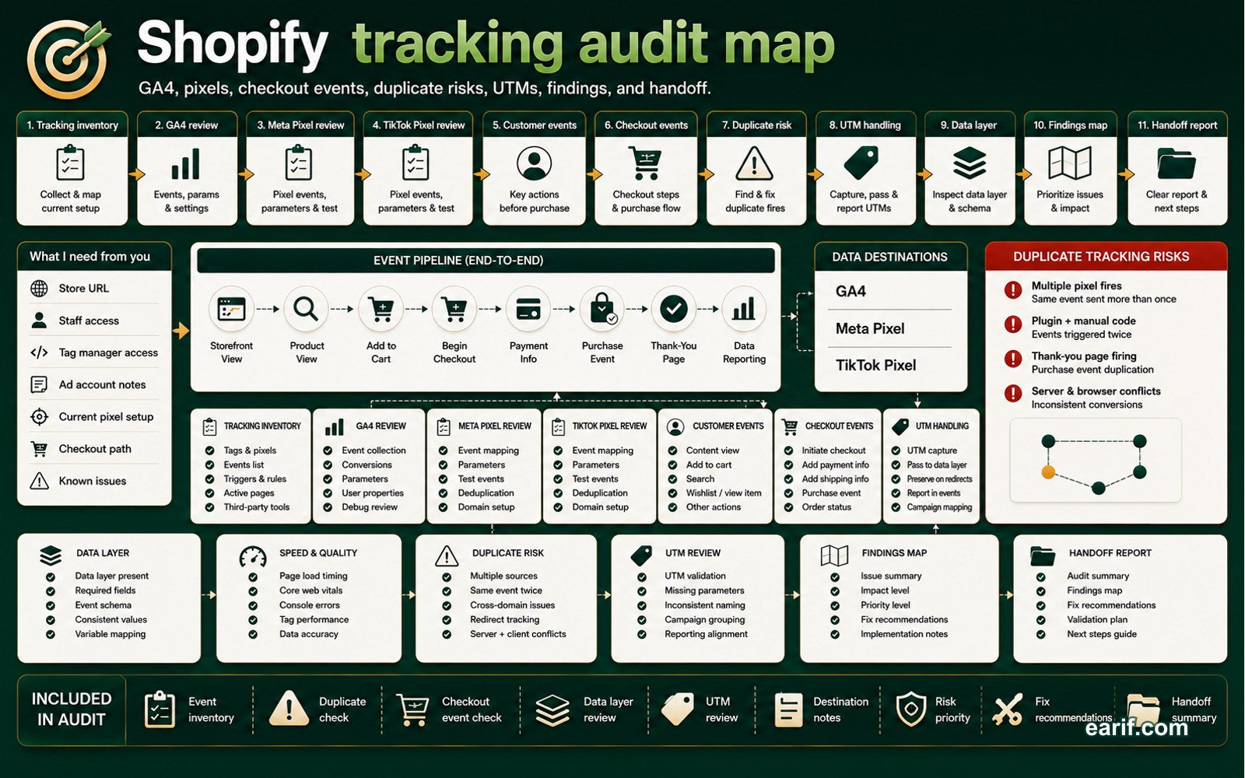Viewport: 1245px width, 778px height.
Task: Click the Begin Checkout pipeline icon
Action: (454, 310)
